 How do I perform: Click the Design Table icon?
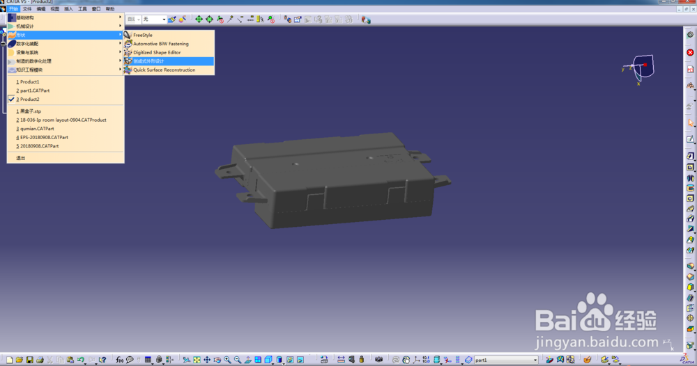click(x=148, y=360)
